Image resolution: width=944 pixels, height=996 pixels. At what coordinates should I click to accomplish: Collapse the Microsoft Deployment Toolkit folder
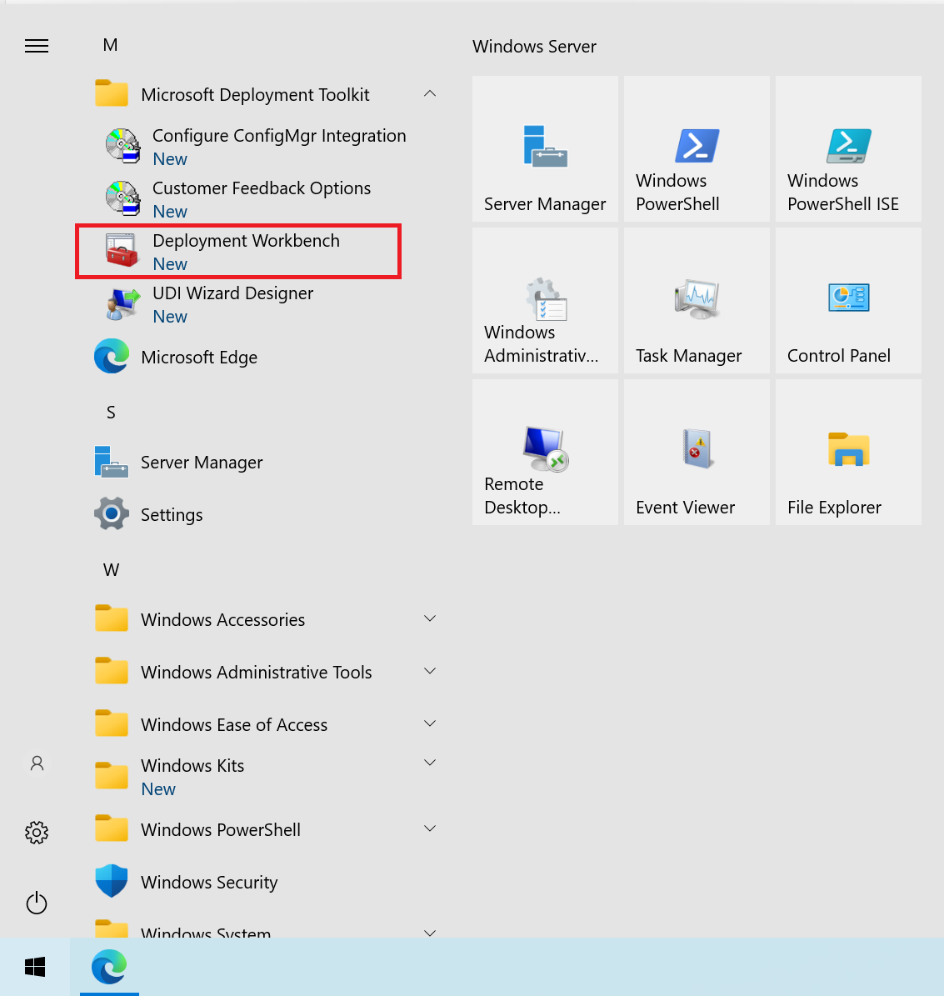(430, 93)
